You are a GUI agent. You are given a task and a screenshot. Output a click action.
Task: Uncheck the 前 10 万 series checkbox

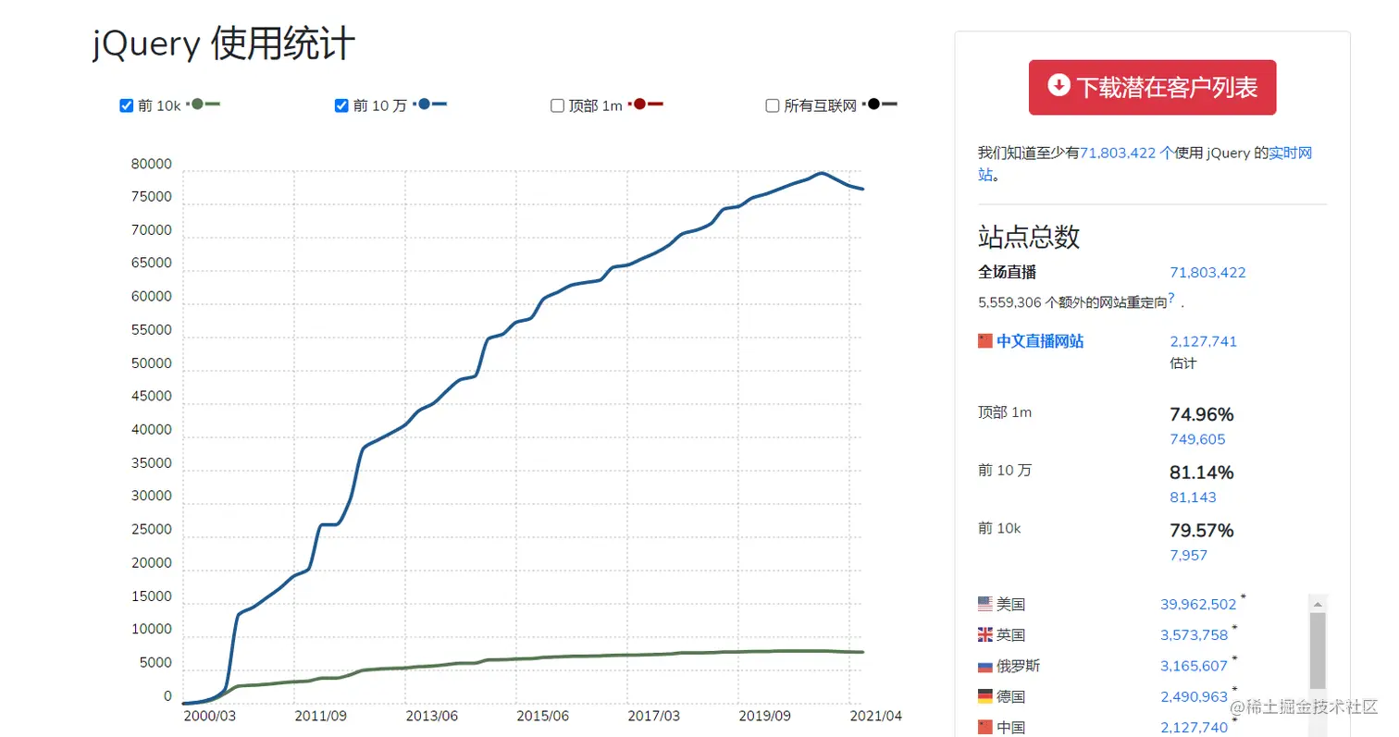pyautogui.click(x=341, y=105)
